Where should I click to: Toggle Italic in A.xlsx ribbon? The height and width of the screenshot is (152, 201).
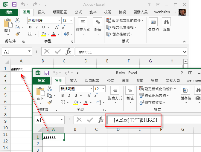pos(37,27)
